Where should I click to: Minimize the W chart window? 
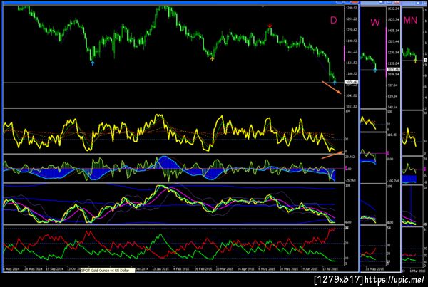click(x=382, y=2)
